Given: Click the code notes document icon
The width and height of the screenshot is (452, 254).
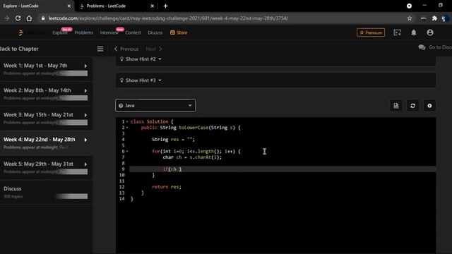Looking at the screenshot, I should tap(396, 106).
